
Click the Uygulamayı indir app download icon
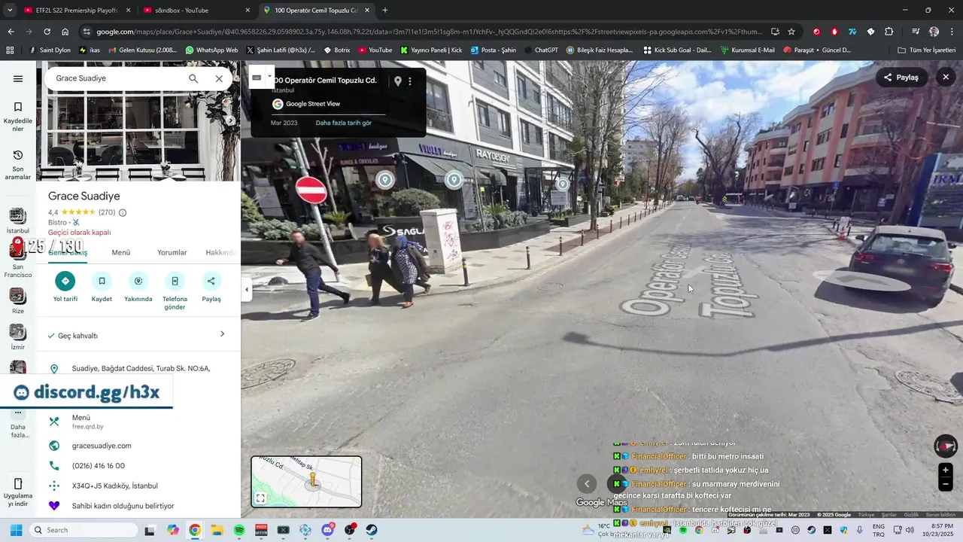pos(18,484)
